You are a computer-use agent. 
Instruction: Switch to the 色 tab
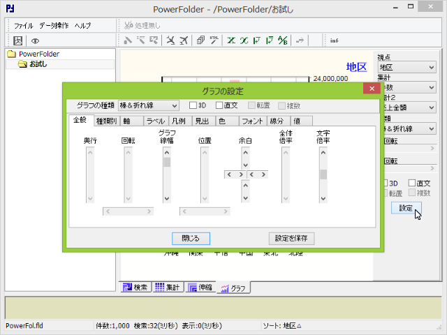click(x=227, y=121)
